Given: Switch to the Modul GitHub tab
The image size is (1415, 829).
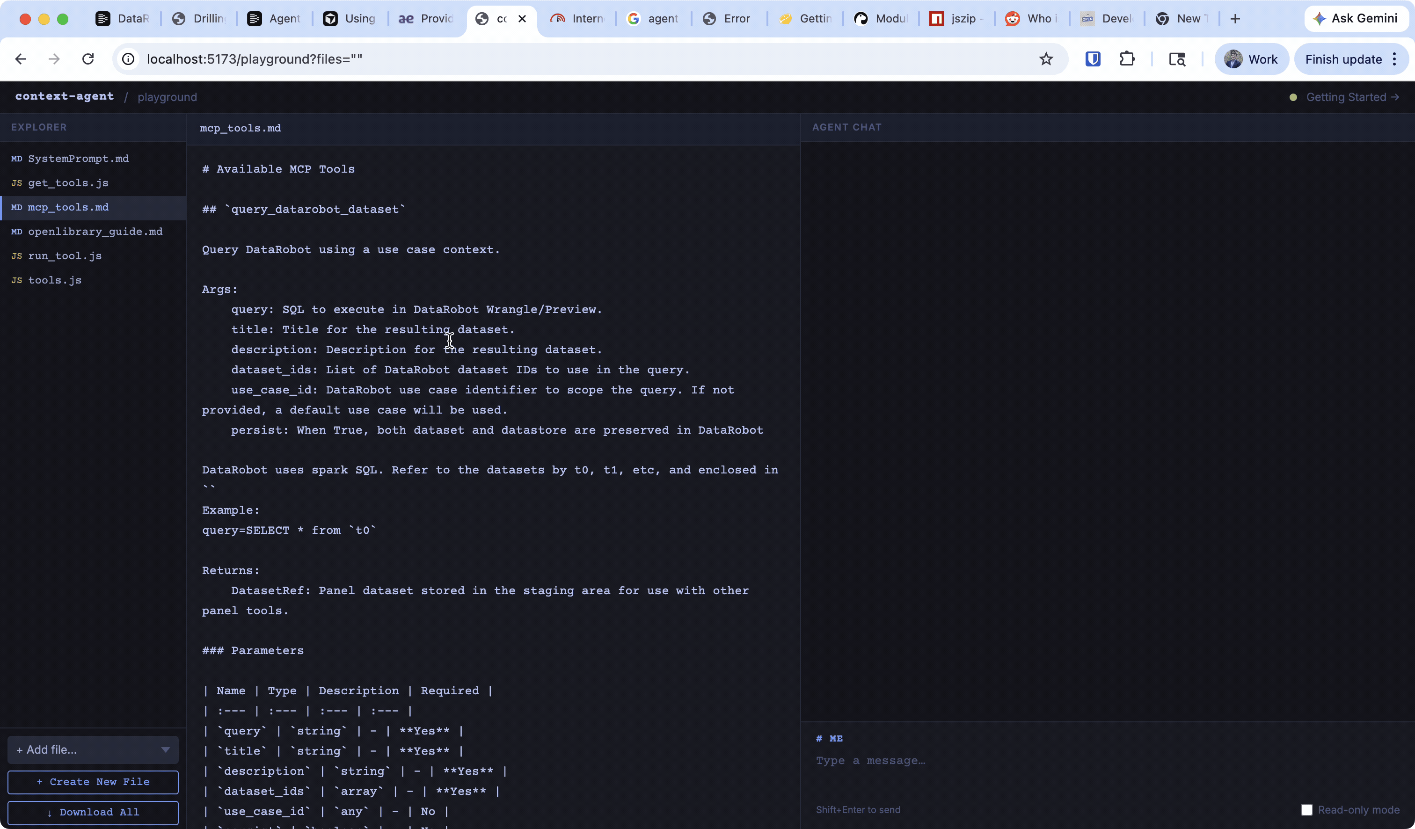Looking at the screenshot, I should tap(881, 19).
